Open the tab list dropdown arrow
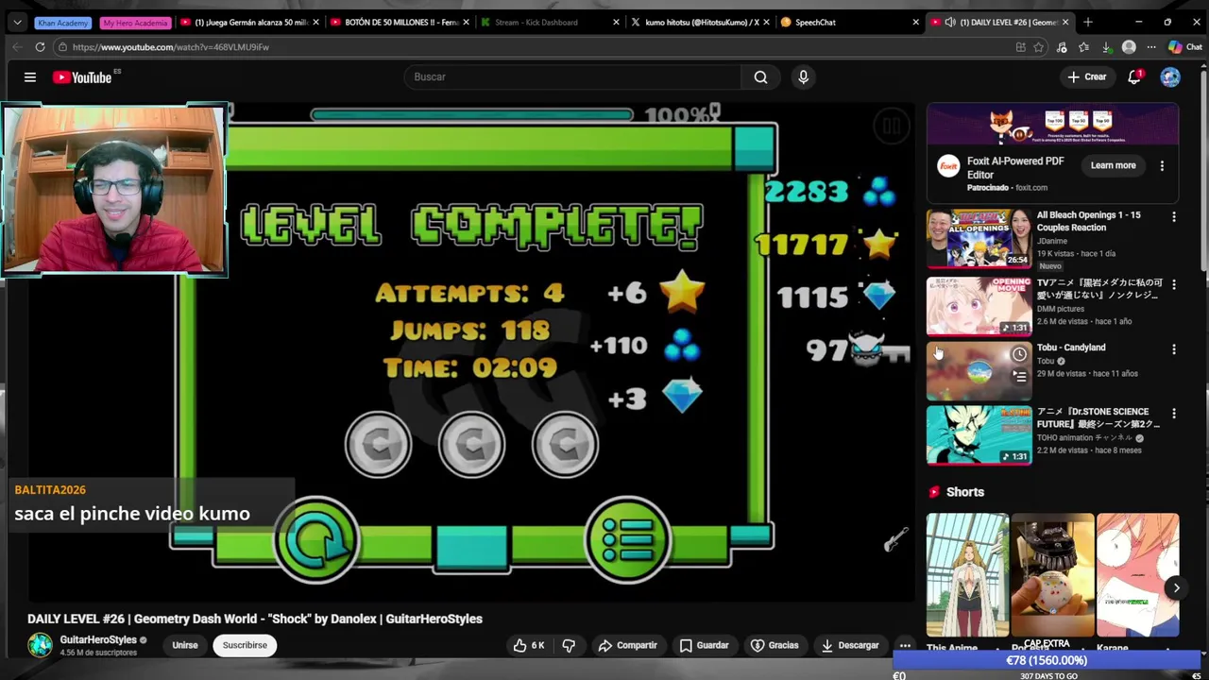The width and height of the screenshot is (1209, 680). (x=16, y=22)
